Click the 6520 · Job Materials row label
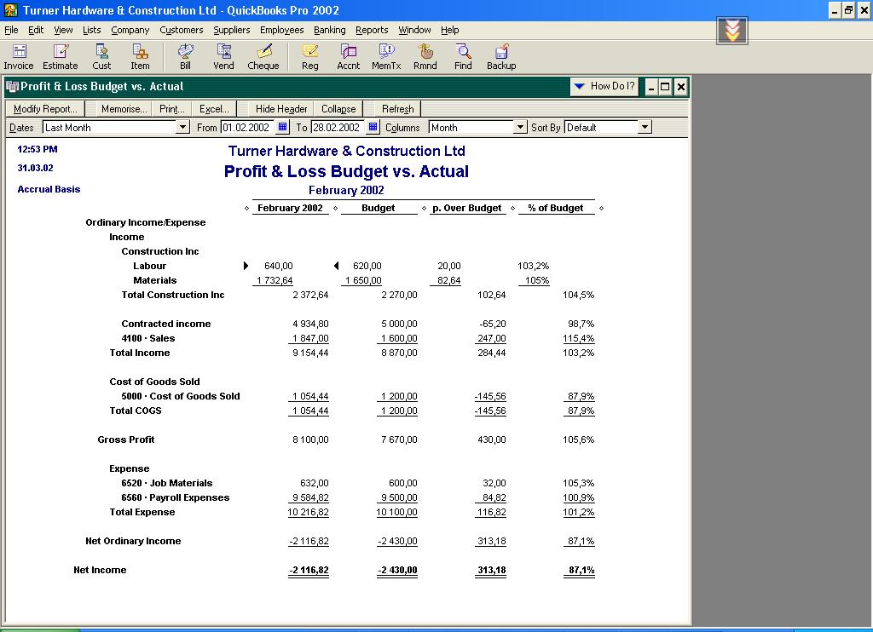The height and width of the screenshot is (632, 873). coord(167,483)
